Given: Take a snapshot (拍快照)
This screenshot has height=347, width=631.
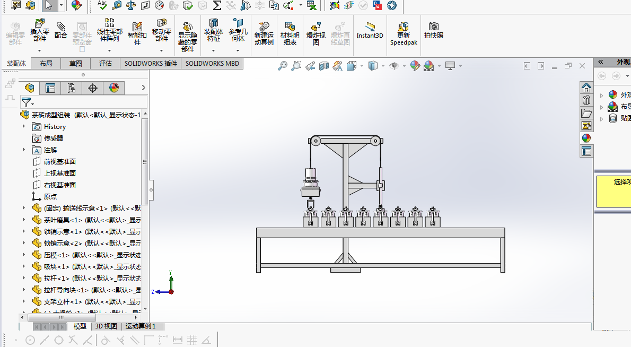Looking at the screenshot, I should click(x=433, y=30).
